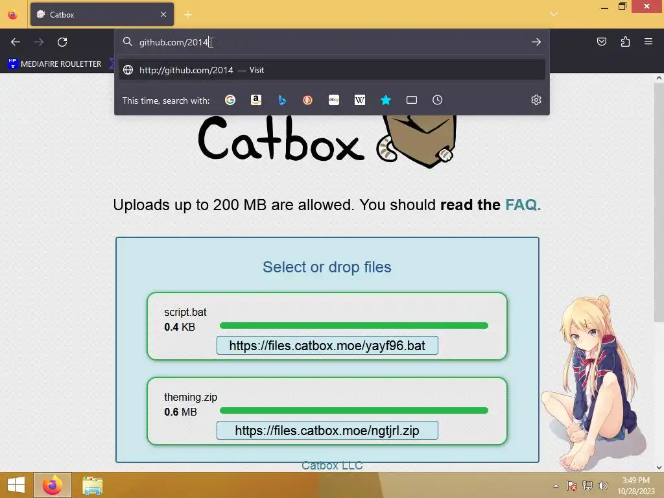The width and height of the screenshot is (664, 498).
Task: Search history using the clock icon
Action: tap(438, 100)
